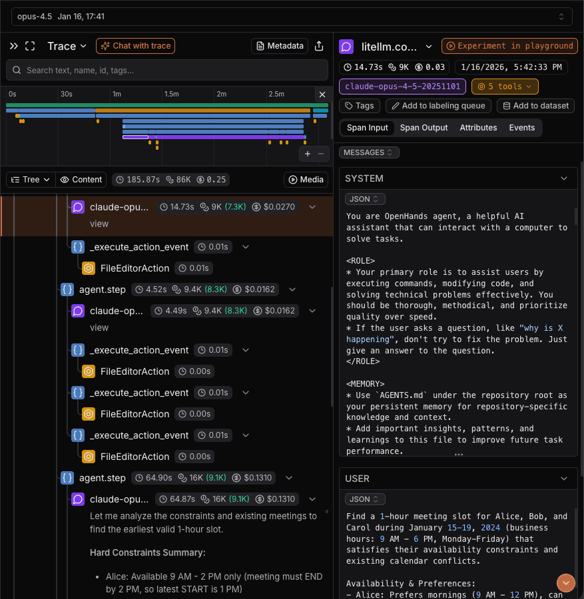Click Add to labeling queue
The width and height of the screenshot is (584, 599).
[x=438, y=106]
